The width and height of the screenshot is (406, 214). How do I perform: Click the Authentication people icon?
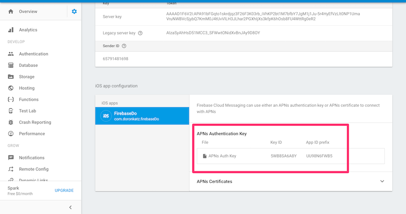click(11, 54)
